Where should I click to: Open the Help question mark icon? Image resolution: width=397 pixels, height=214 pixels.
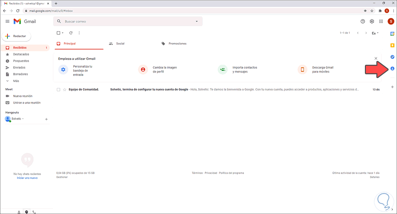(x=363, y=21)
